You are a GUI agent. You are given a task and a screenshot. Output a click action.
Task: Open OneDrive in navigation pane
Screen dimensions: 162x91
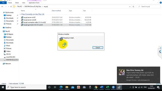[8, 28]
